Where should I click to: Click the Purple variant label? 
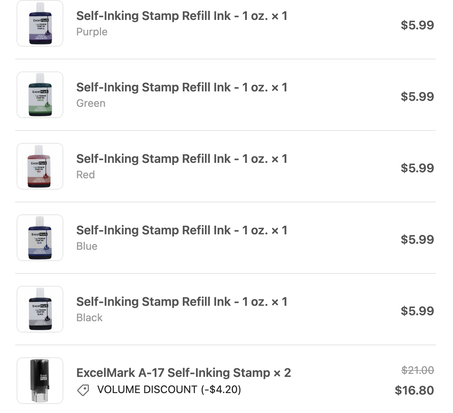click(92, 32)
